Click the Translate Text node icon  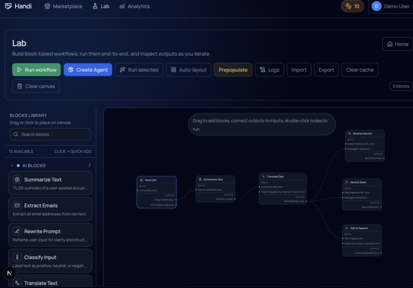point(263,176)
